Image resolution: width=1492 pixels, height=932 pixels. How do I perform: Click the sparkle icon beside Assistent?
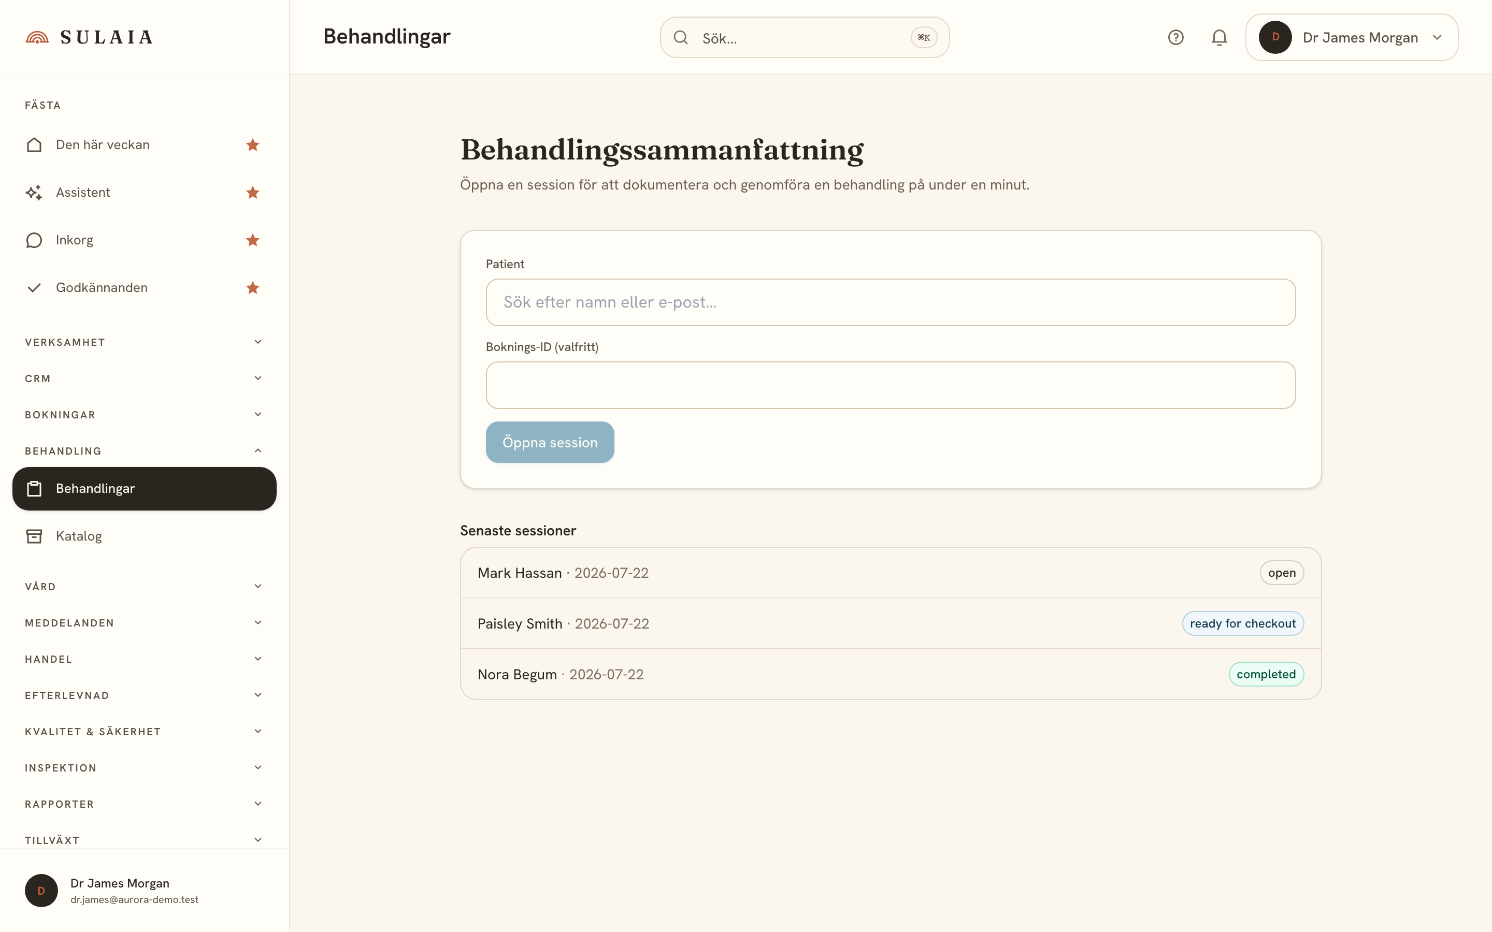coord(35,192)
